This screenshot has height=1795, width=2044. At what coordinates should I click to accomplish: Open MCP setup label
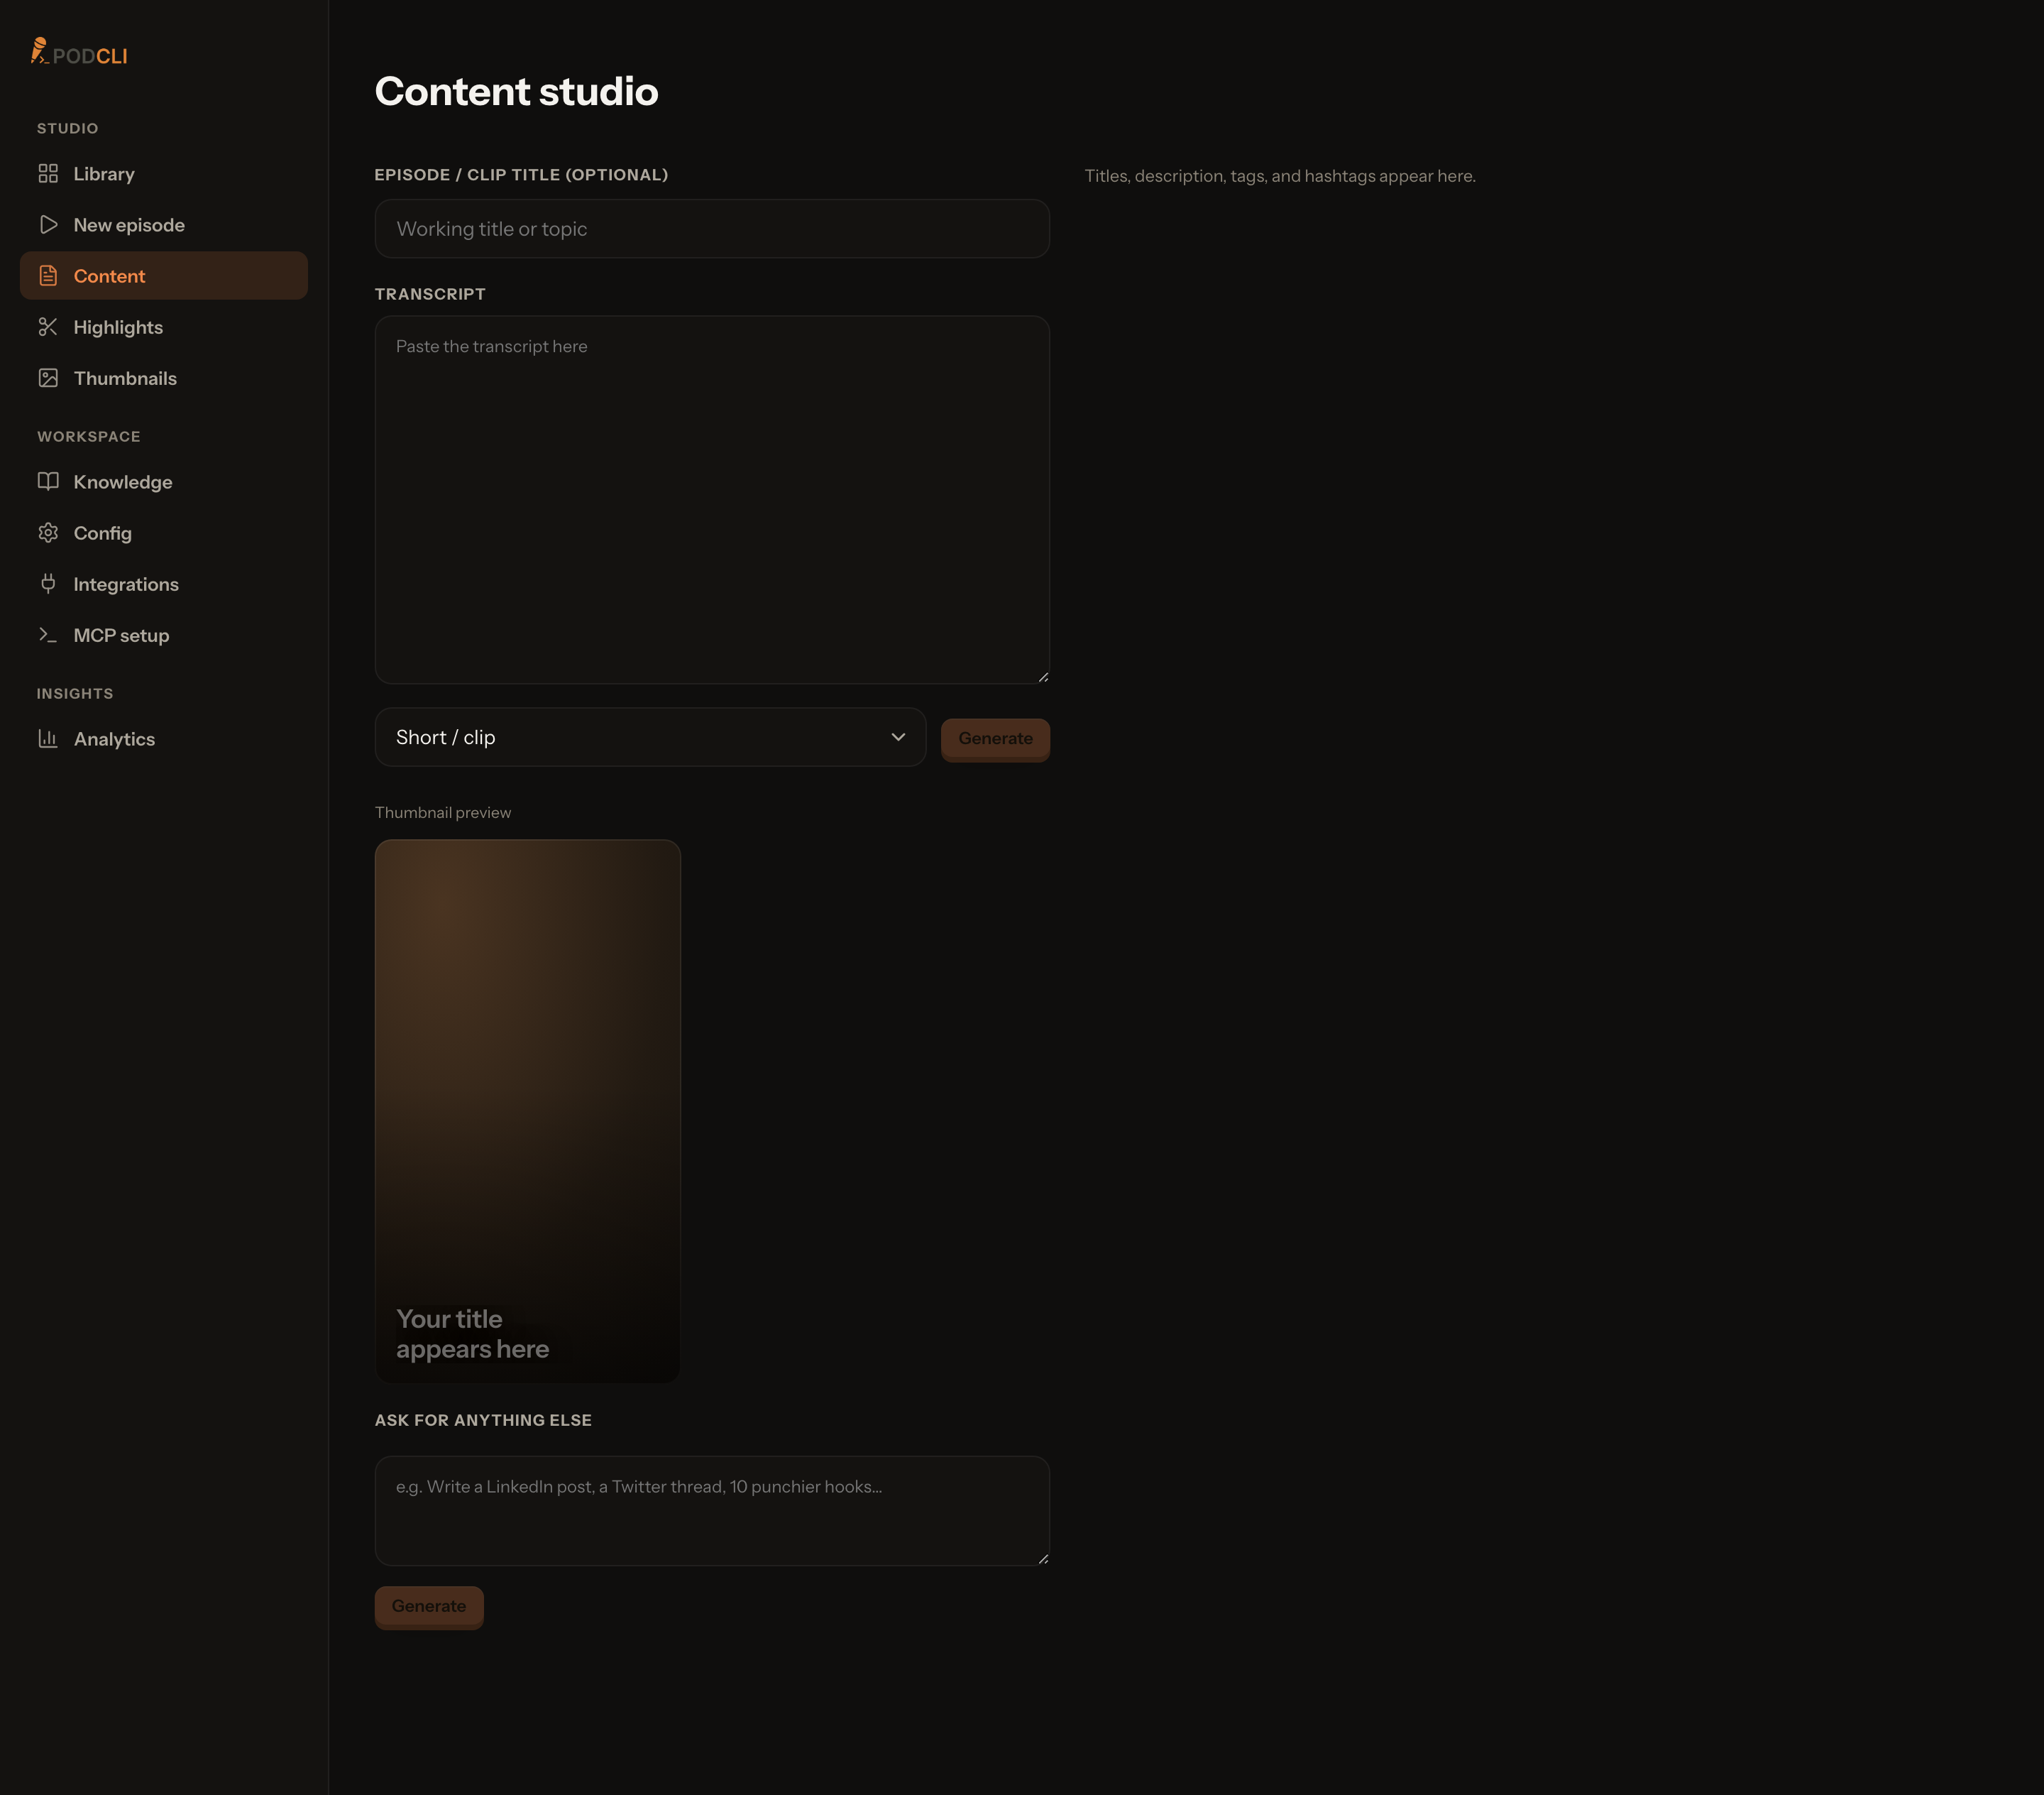coord(121,635)
